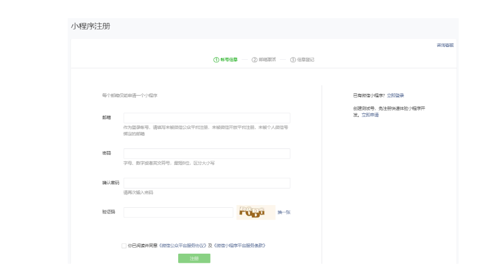
Task: Click the hint 请再次输入密码
Action: (x=138, y=193)
